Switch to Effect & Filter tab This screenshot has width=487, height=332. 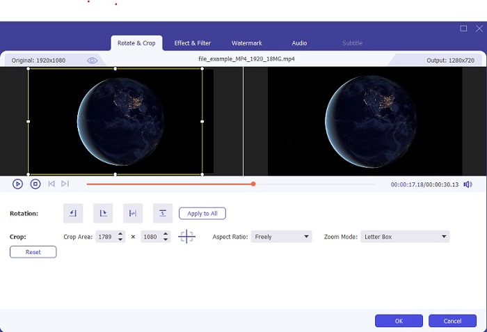tap(192, 43)
